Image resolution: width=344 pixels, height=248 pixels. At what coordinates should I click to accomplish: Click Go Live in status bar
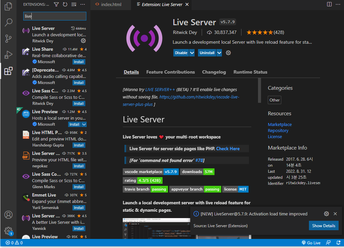point(311,243)
